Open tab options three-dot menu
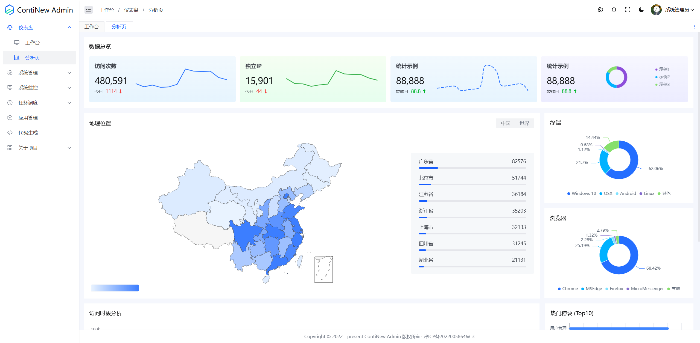This screenshot has width=700, height=343. point(694,27)
